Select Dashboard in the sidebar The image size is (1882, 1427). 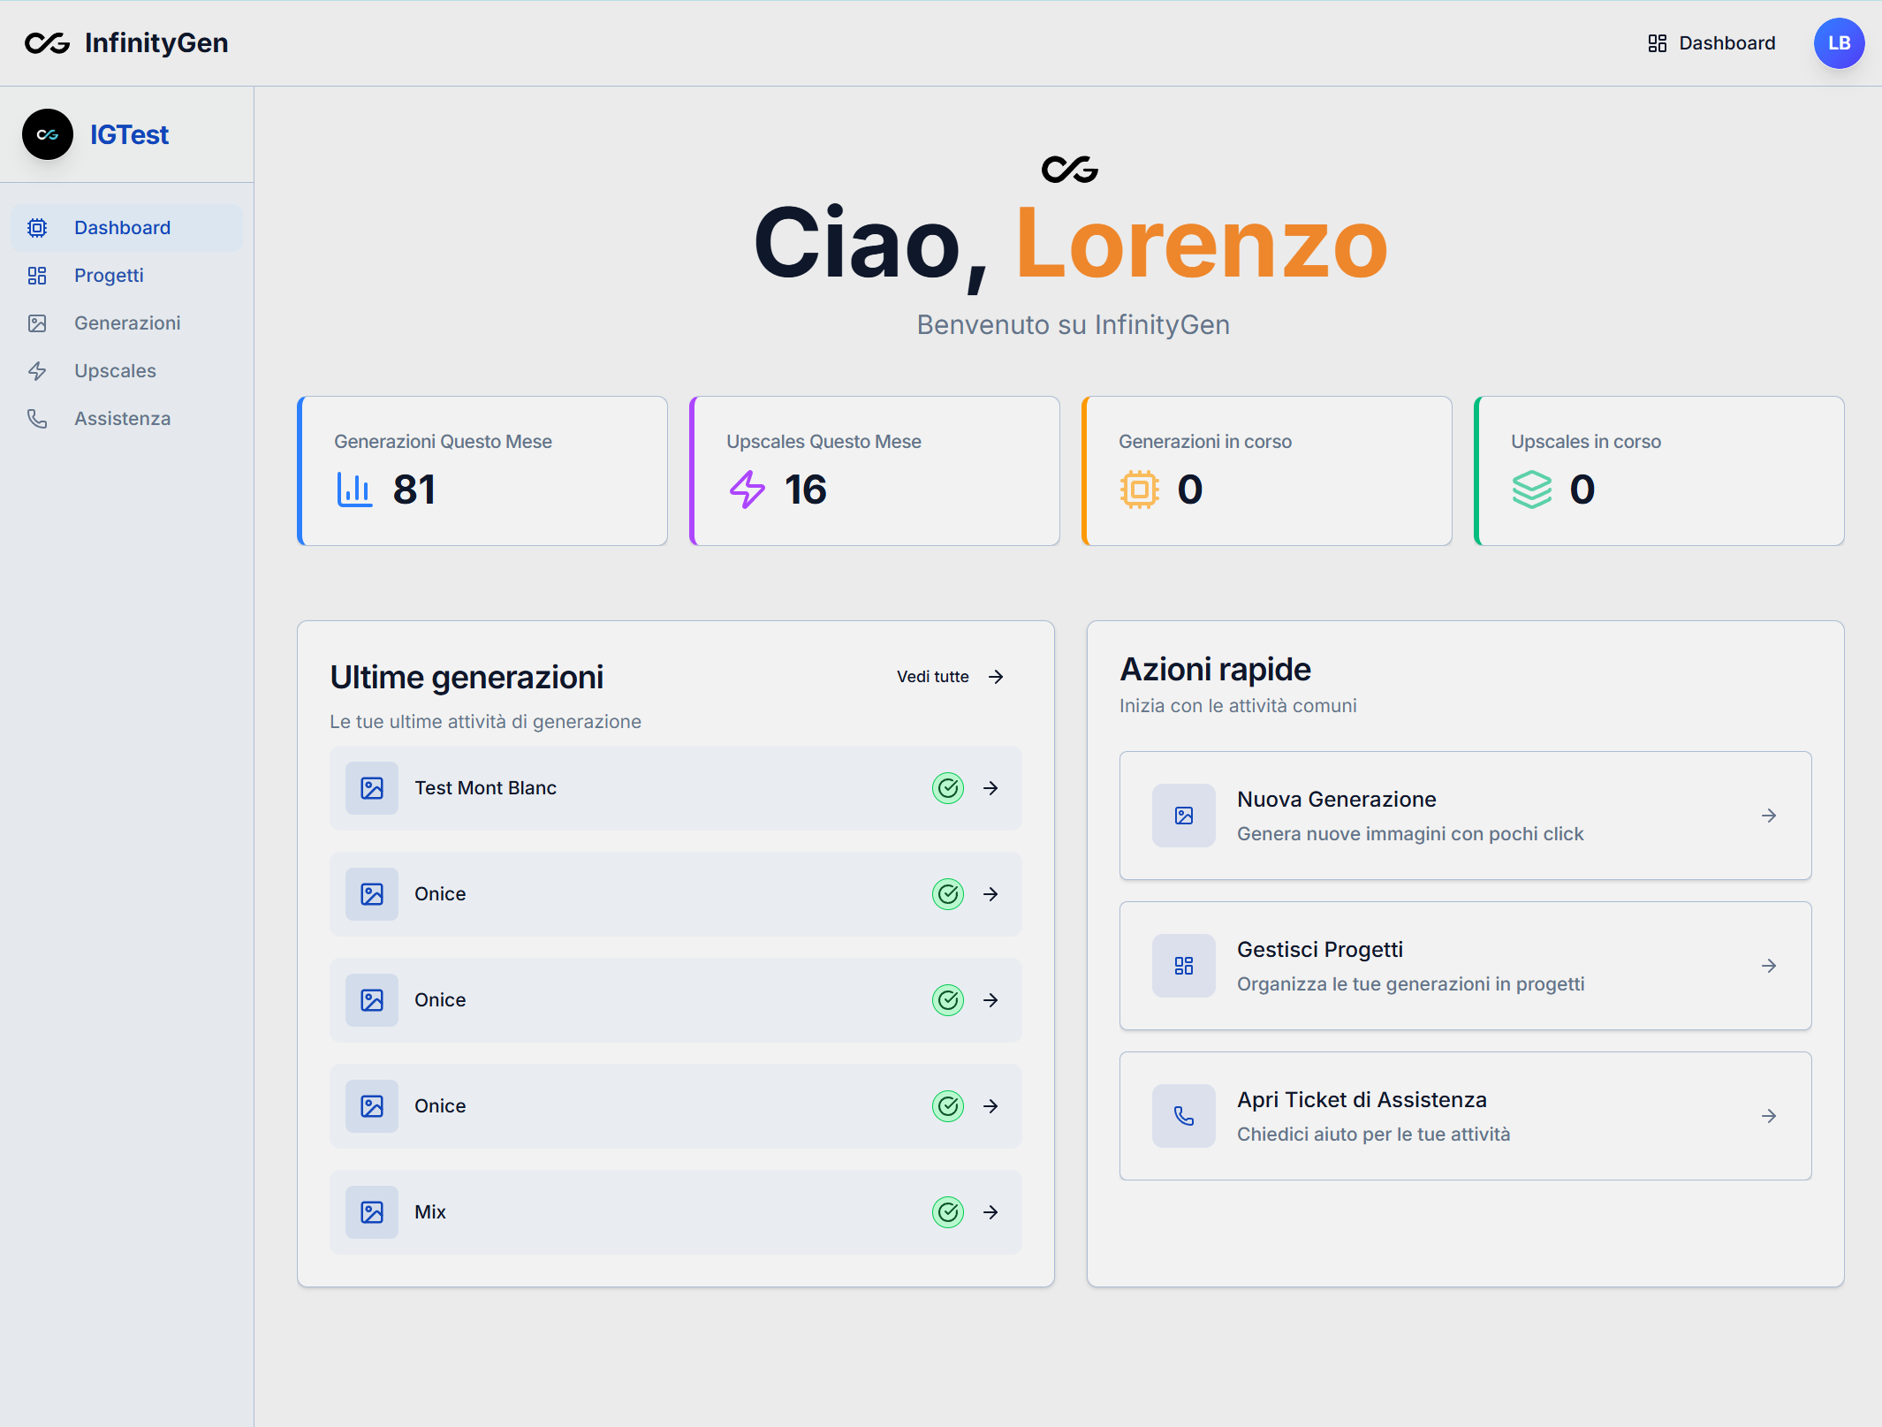coord(122,228)
